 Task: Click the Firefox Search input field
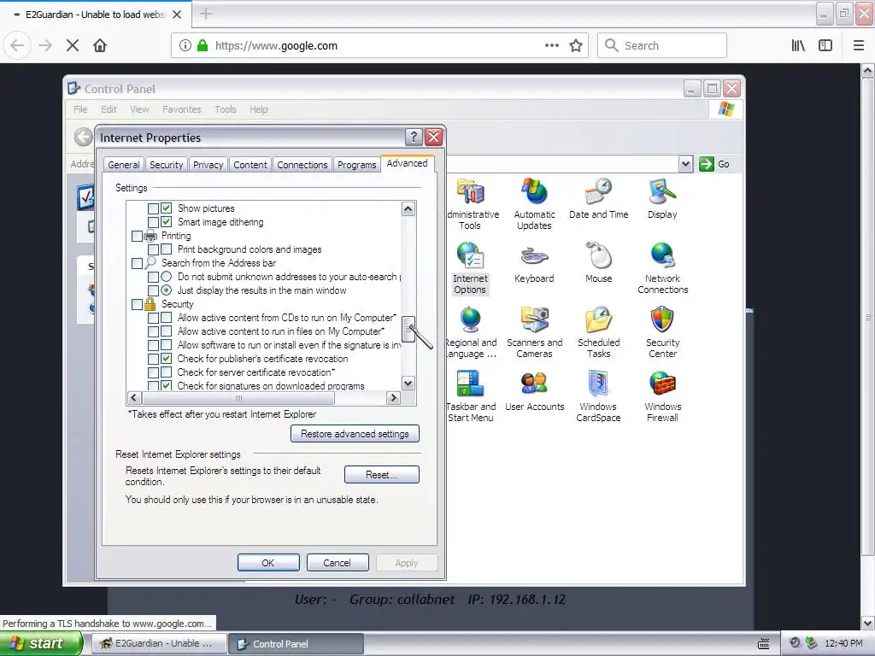coord(662,45)
